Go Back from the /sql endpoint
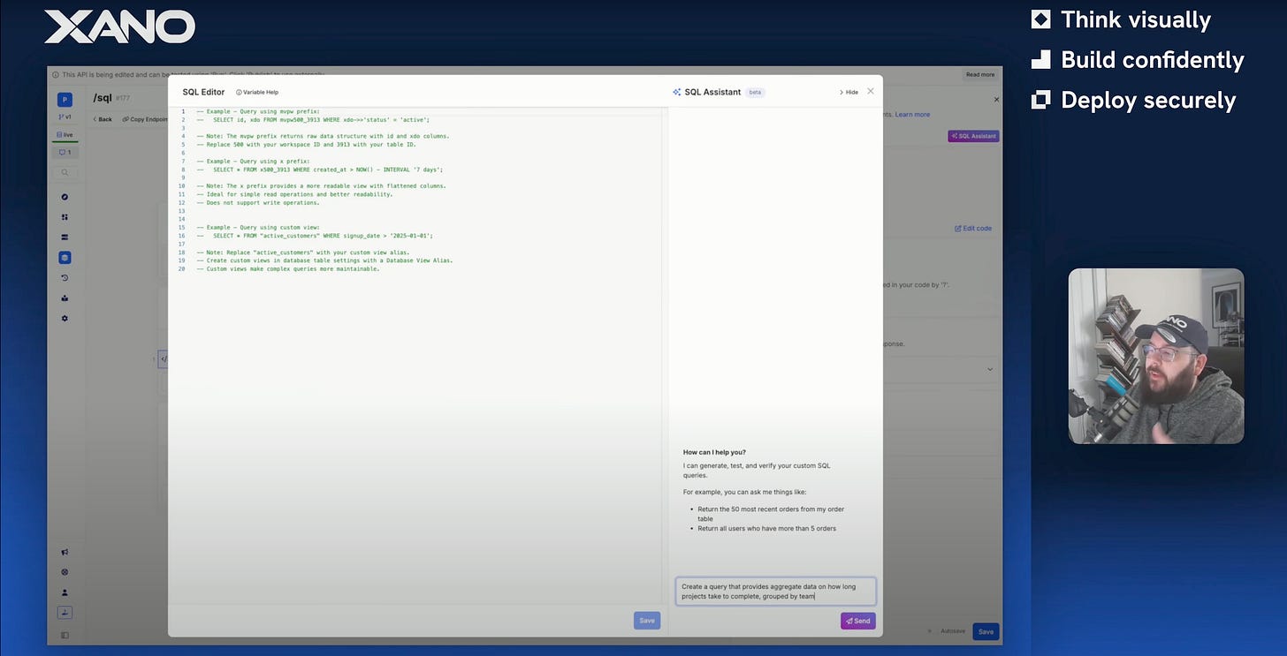 pyautogui.click(x=102, y=119)
